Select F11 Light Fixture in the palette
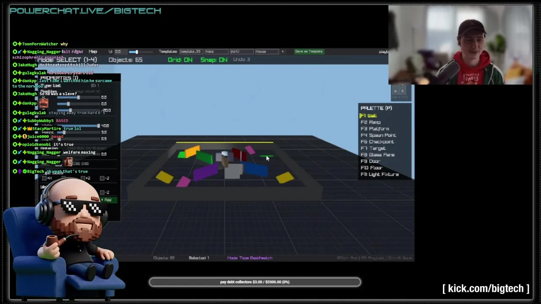Screen dimensions: 541x304 pos(380,174)
